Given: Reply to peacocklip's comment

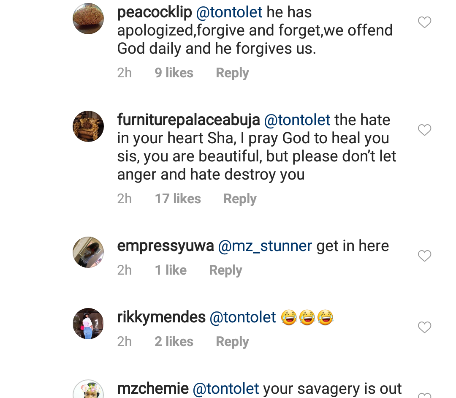Looking at the screenshot, I should pyautogui.click(x=232, y=73).
